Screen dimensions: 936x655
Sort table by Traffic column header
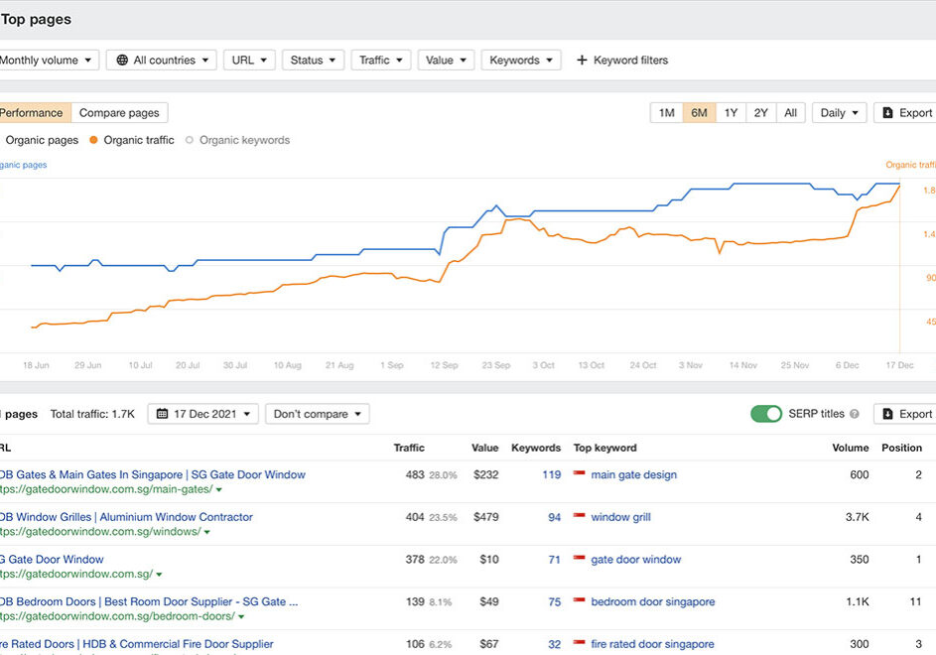click(x=409, y=448)
